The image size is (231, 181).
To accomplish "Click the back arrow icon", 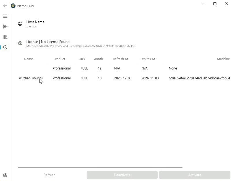I will 5,6.
